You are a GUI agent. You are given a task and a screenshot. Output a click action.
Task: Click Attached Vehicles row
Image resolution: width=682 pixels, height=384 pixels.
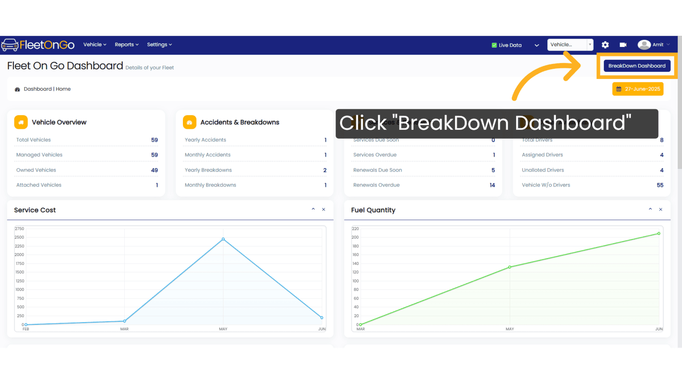click(87, 185)
